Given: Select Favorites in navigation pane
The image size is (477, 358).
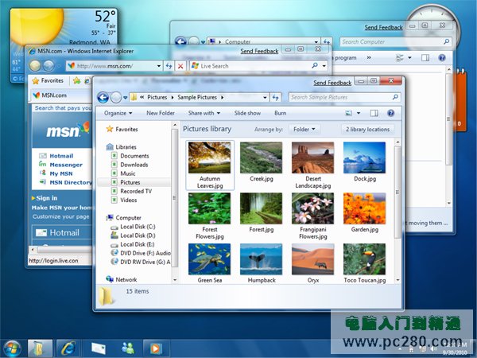Looking at the screenshot, I should point(122,129).
